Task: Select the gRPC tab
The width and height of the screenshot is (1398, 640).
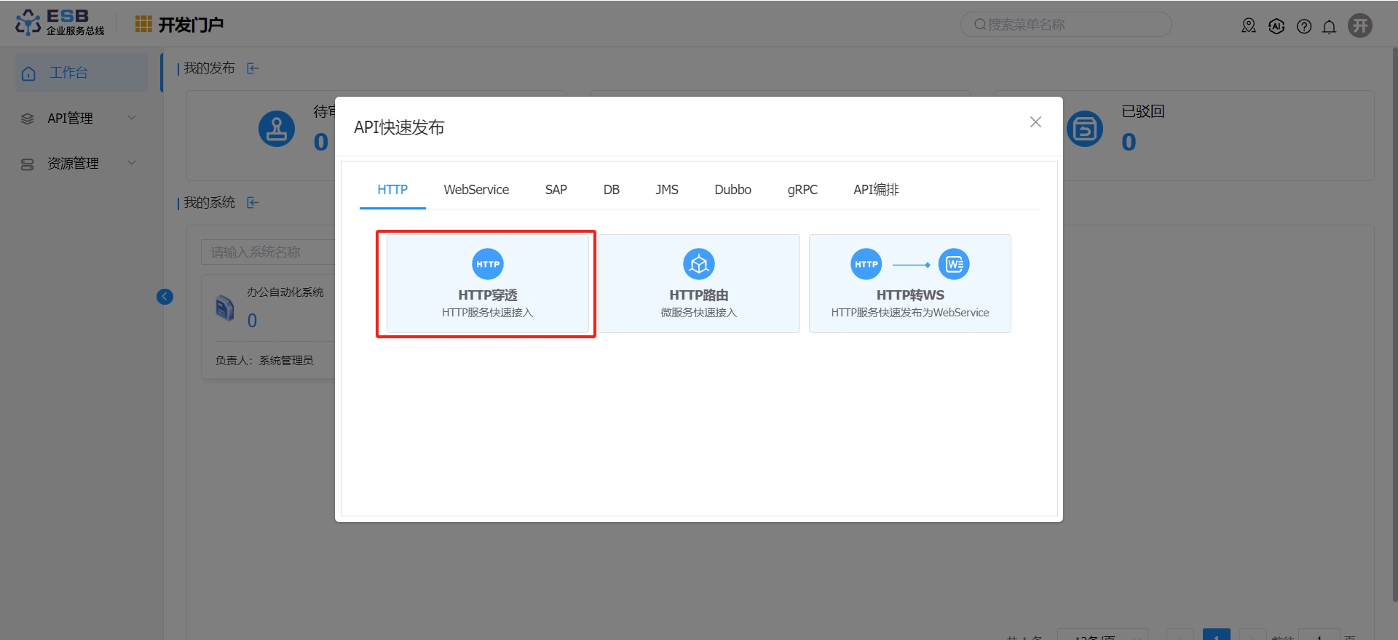Action: tap(802, 190)
